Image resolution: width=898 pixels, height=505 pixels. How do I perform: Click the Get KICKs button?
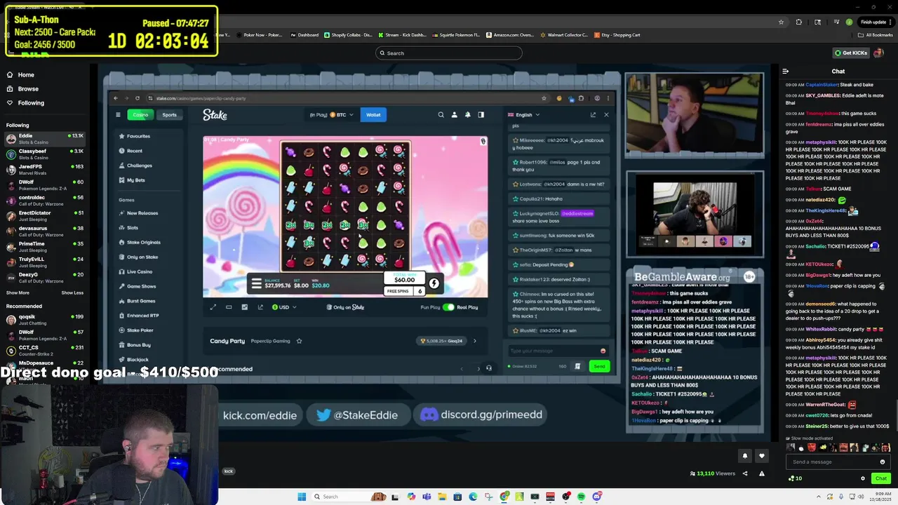point(851,53)
